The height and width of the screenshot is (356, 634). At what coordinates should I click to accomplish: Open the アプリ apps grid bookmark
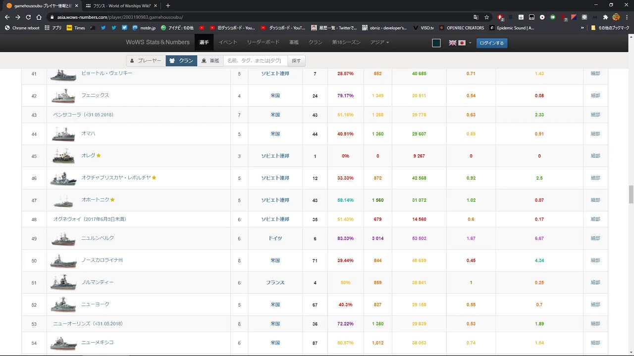point(53,28)
